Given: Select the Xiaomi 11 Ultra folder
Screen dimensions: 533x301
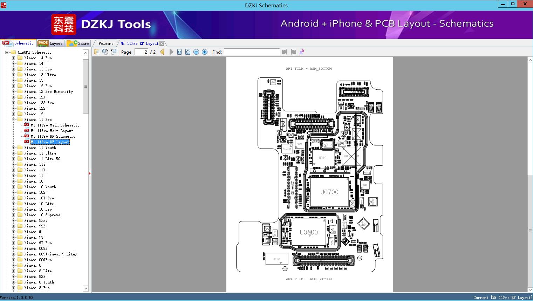Looking at the screenshot, I should [x=40, y=153].
